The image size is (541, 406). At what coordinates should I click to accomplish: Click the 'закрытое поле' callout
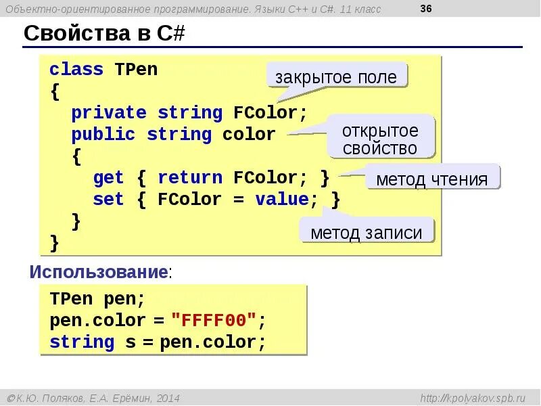[x=337, y=75]
